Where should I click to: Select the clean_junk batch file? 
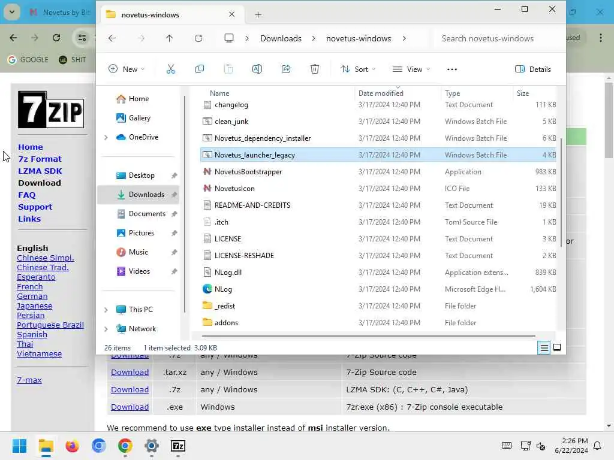pos(378,122)
